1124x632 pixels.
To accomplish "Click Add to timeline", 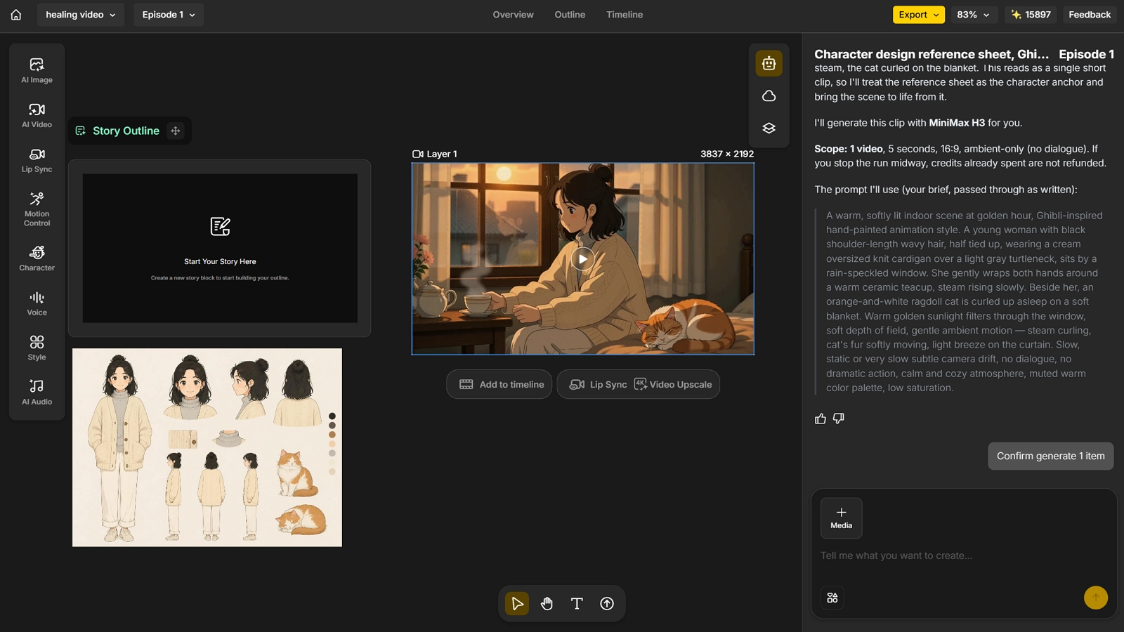I will click(499, 384).
